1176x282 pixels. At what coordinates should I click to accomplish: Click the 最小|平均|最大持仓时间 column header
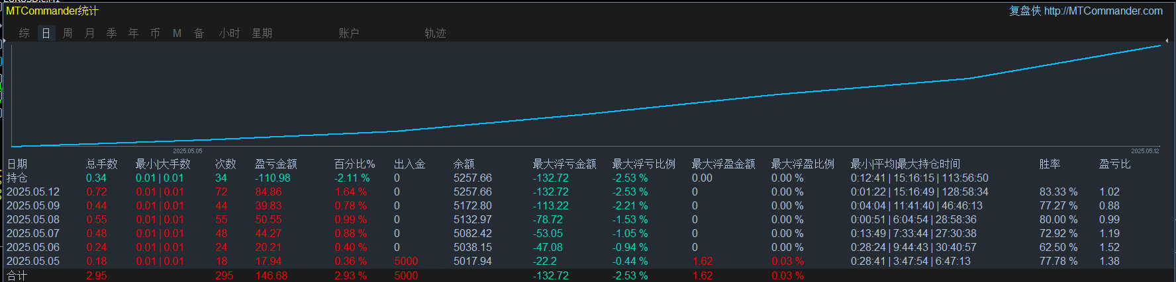click(905, 164)
